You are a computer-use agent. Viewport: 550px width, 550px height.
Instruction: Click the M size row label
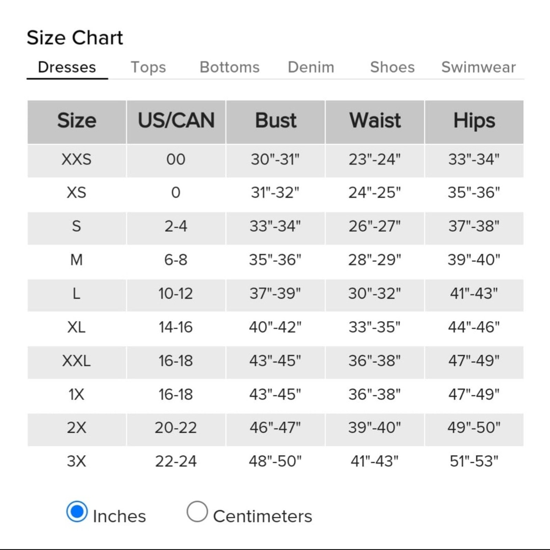click(77, 260)
